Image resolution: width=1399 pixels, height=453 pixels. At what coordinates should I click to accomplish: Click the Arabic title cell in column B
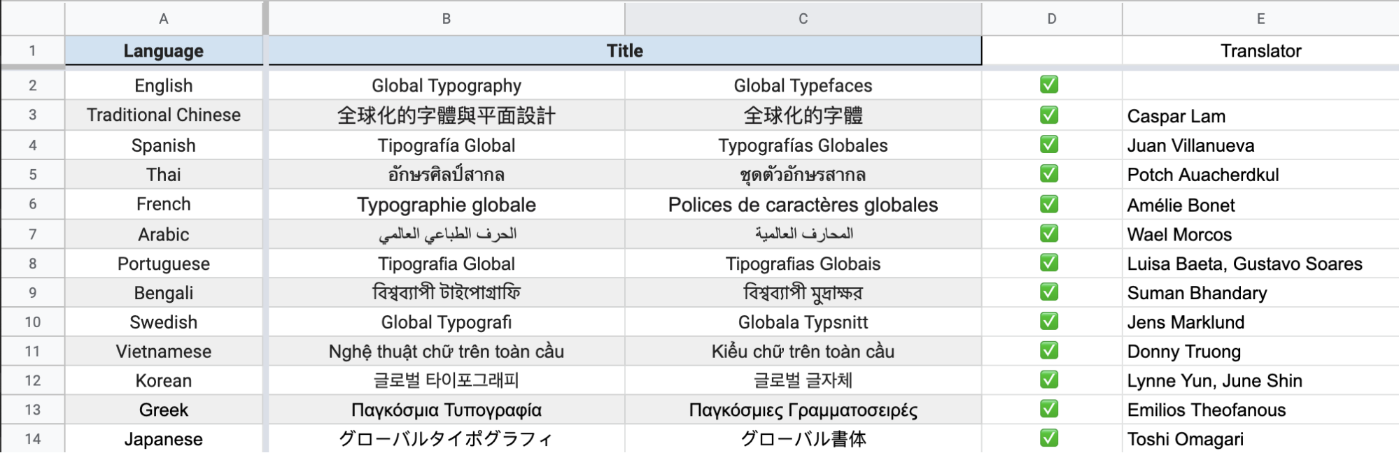tap(447, 233)
